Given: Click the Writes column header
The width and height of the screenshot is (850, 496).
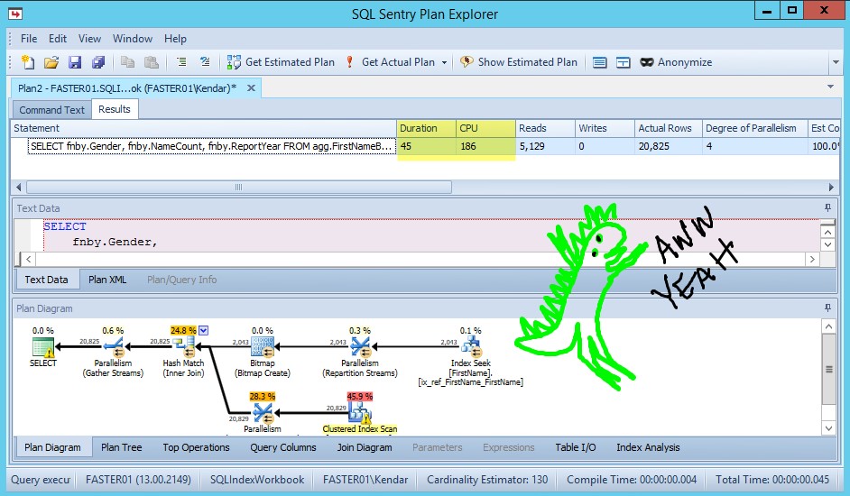Looking at the screenshot, I should (605, 128).
